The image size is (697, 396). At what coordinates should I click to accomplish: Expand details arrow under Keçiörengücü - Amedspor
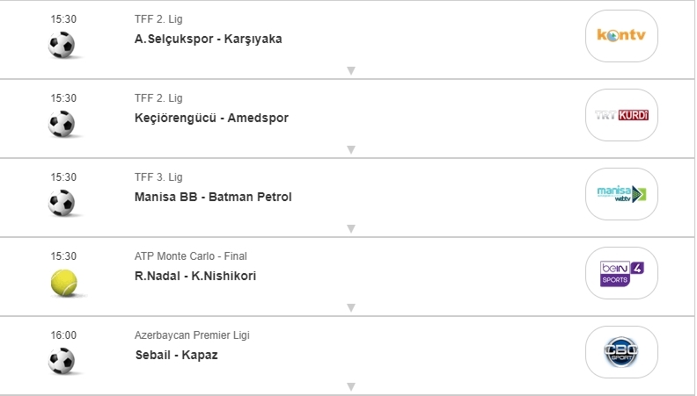click(350, 150)
